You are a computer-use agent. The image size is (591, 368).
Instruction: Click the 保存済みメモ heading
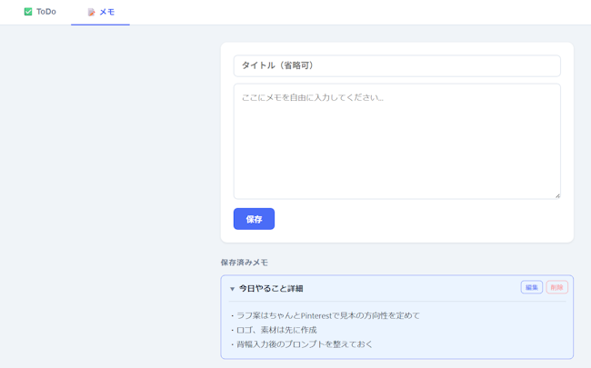tap(245, 263)
